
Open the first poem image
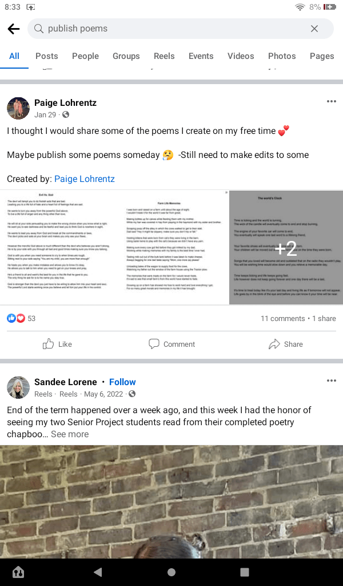click(60, 247)
